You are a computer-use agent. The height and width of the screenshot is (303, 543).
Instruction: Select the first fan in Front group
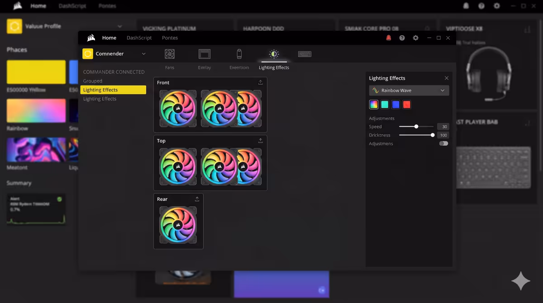tap(178, 109)
